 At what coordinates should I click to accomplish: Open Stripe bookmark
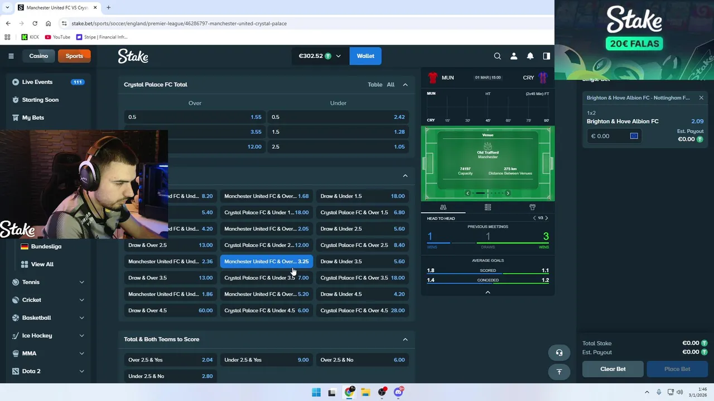[x=102, y=37]
